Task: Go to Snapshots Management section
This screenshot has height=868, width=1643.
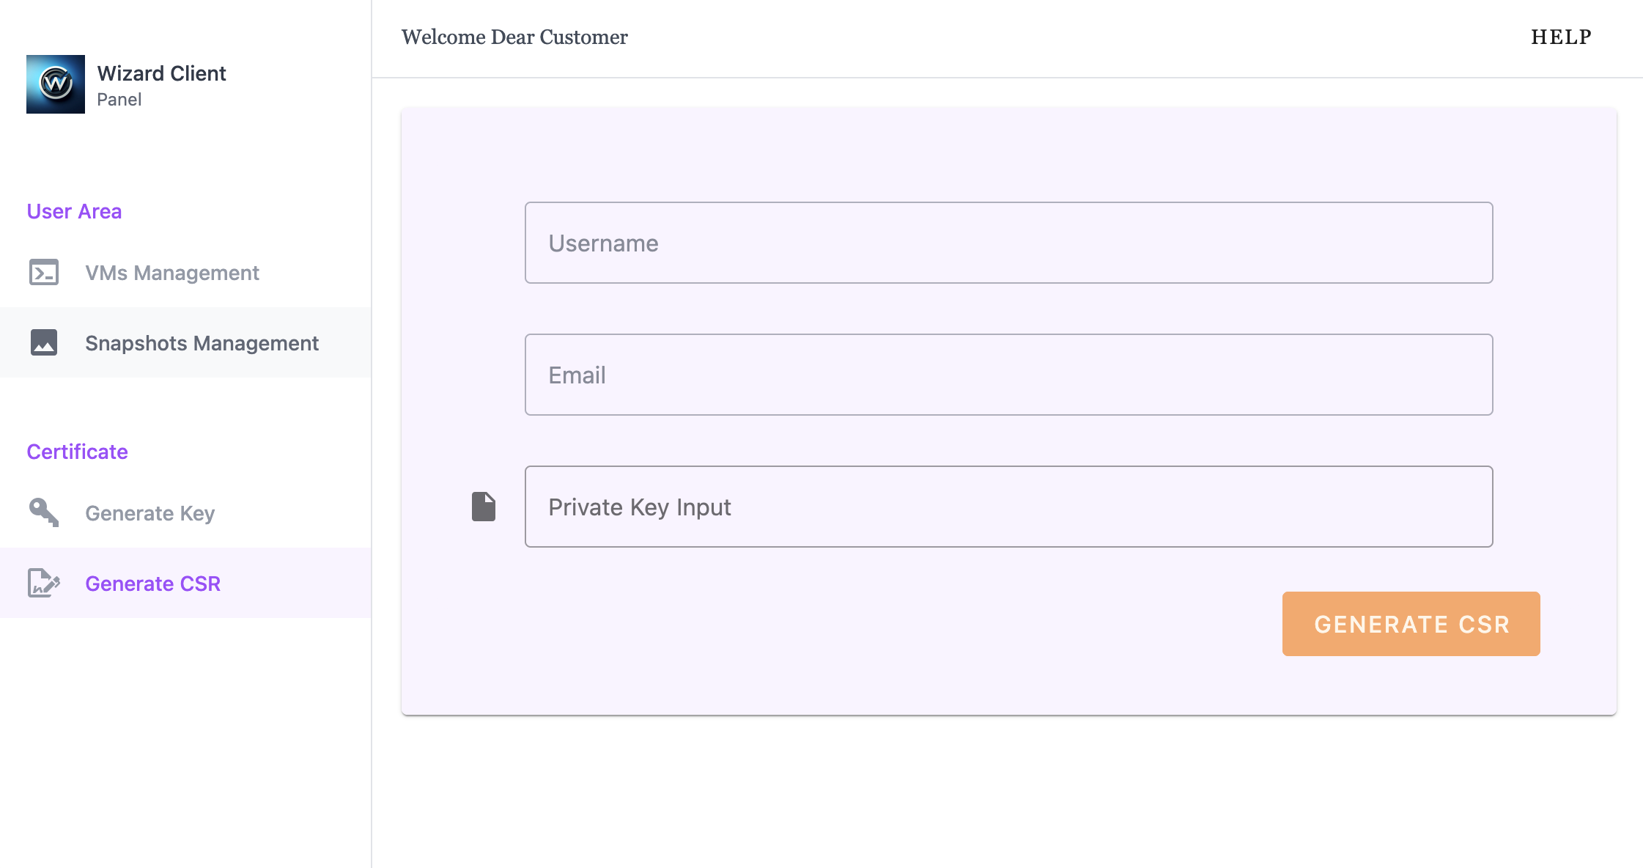Action: pyautogui.click(x=202, y=343)
